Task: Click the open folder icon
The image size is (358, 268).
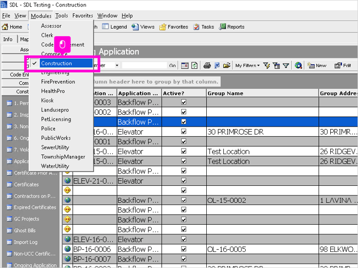Action: pos(227,66)
